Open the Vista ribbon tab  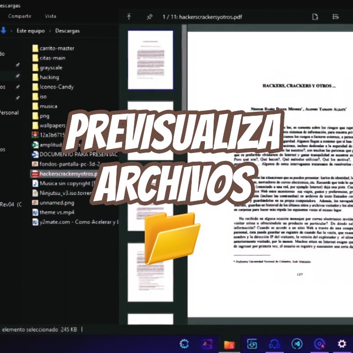pyautogui.click(x=50, y=16)
